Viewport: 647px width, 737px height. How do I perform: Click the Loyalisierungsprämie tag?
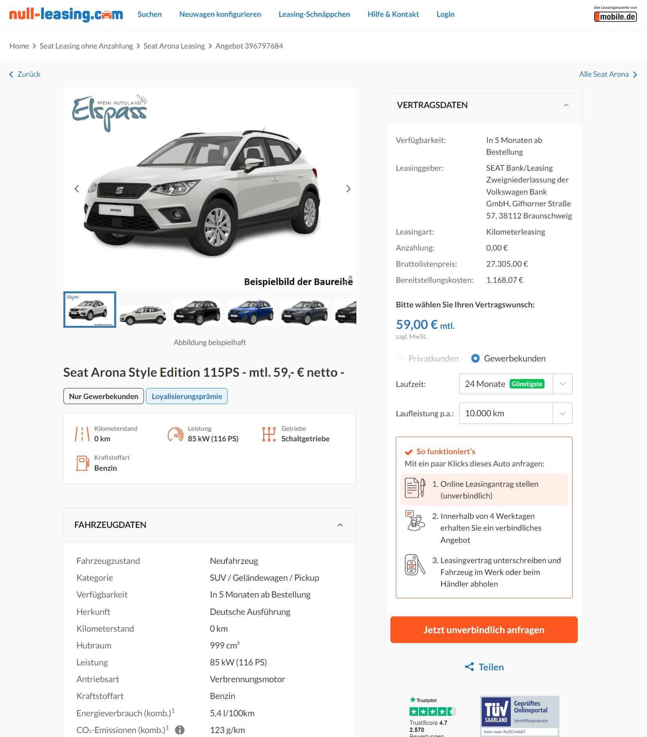click(x=187, y=396)
